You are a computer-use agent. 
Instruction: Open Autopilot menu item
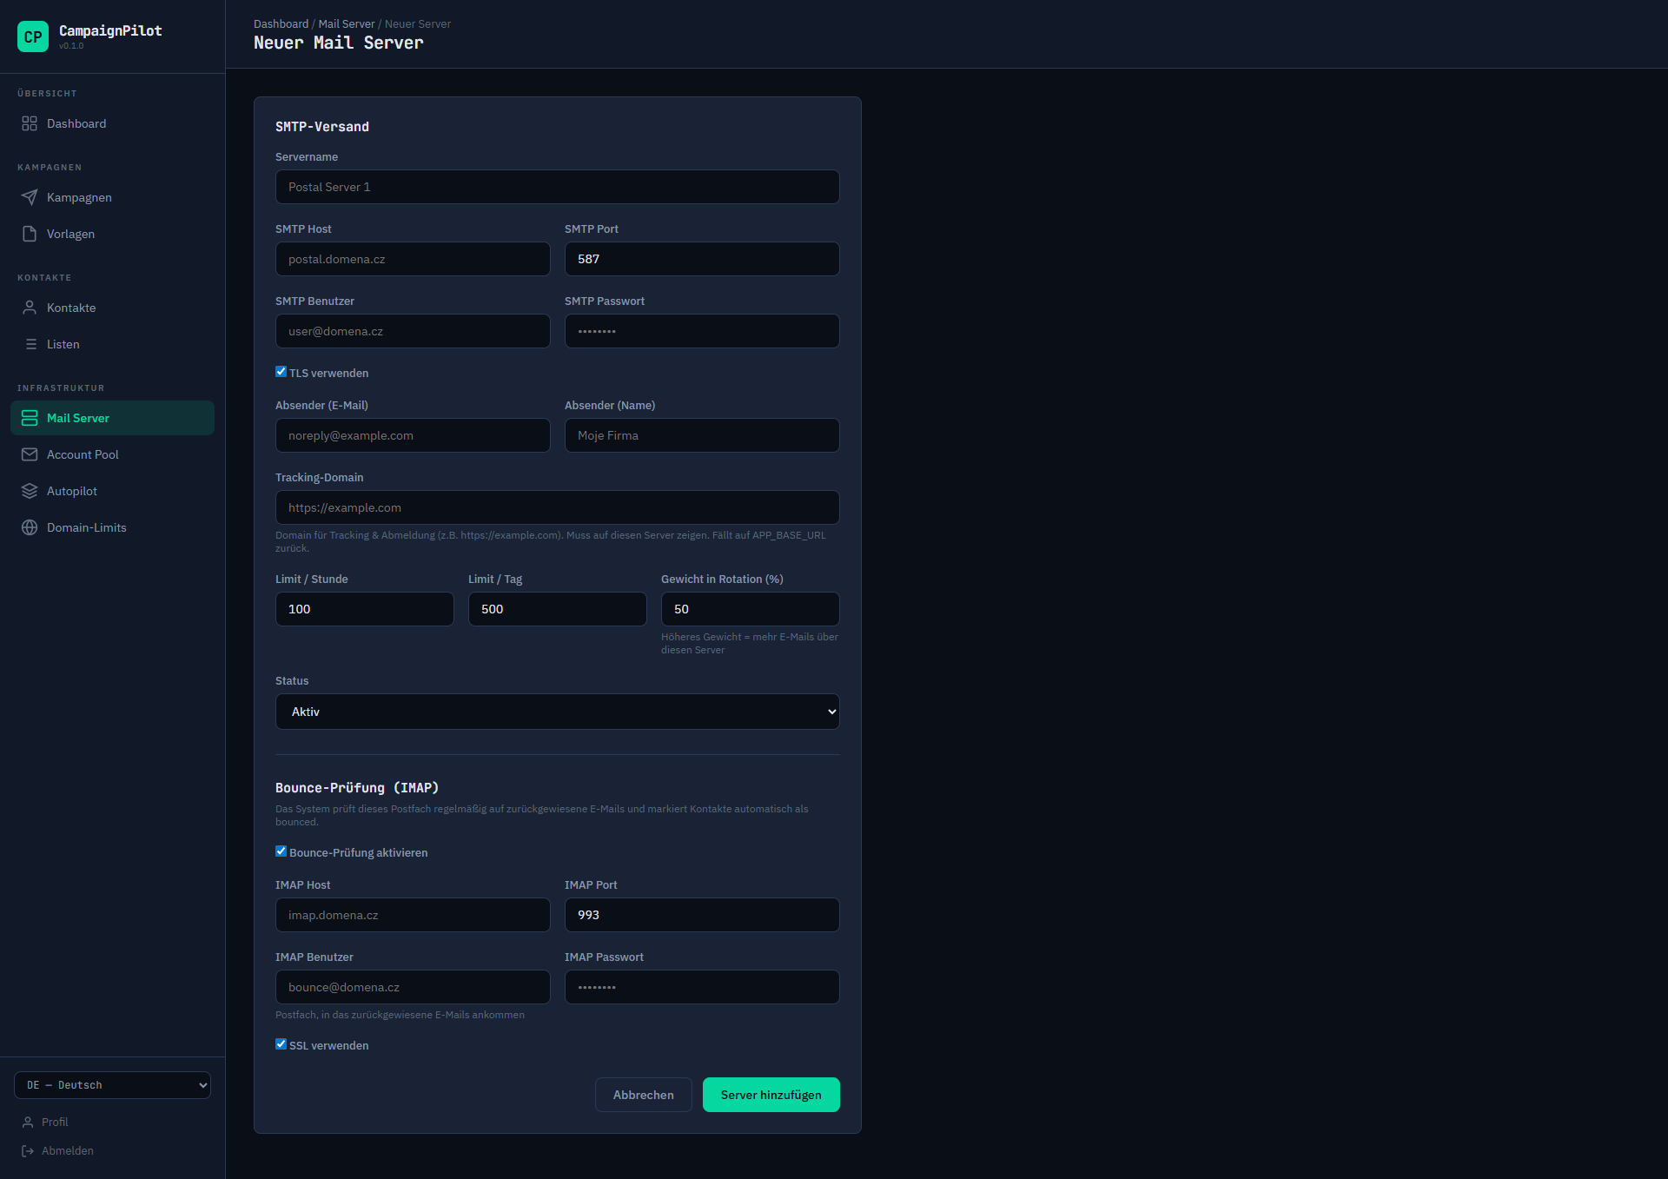tap(113, 491)
